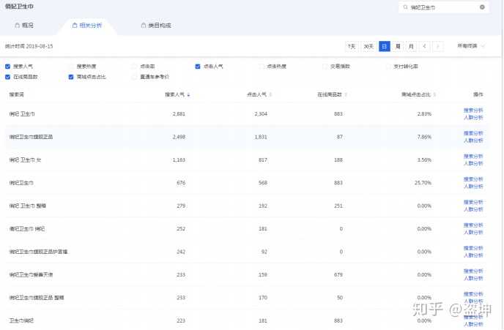This screenshot has height=330, width=504.
Task: Open 搜索分析 link for 俏妃卫生巾旗舰正品 row
Action: 472,133
